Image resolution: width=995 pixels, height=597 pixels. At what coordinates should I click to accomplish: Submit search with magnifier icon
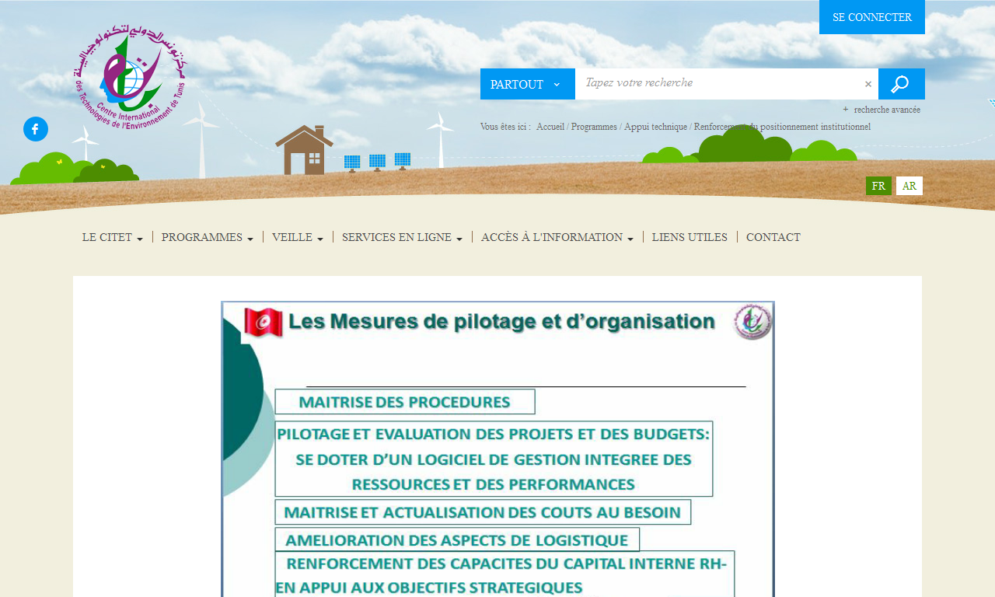[x=901, y=84]
